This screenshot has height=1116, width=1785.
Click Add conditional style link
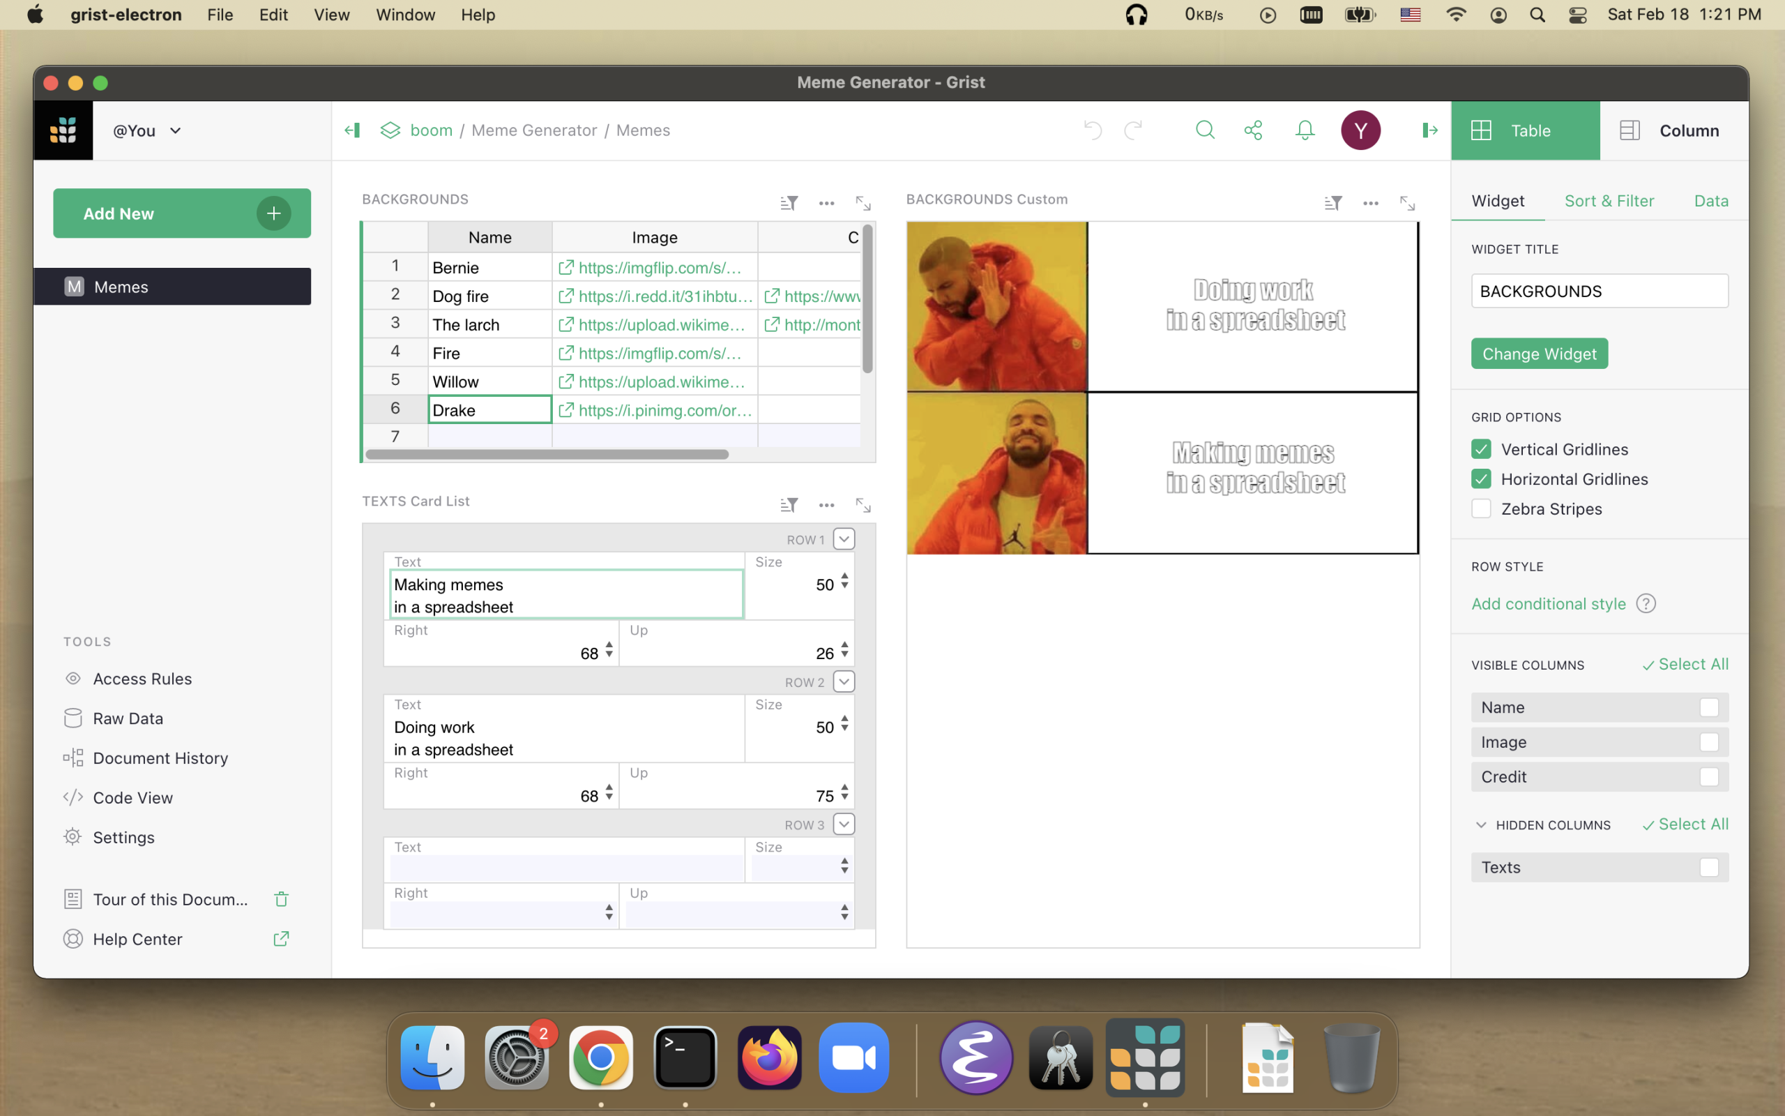click(x=1548, y=604)
